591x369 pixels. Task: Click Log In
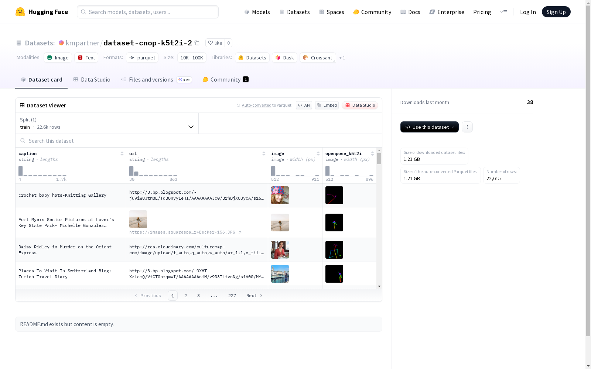point(528,12)
